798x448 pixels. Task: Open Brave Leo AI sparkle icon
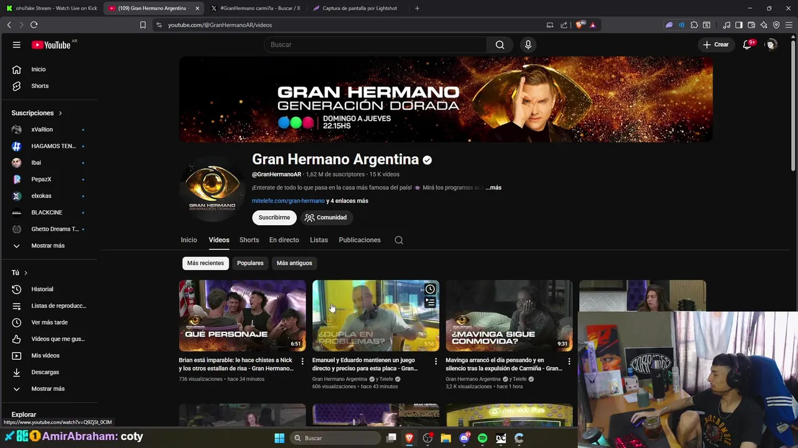coord(764,25)
